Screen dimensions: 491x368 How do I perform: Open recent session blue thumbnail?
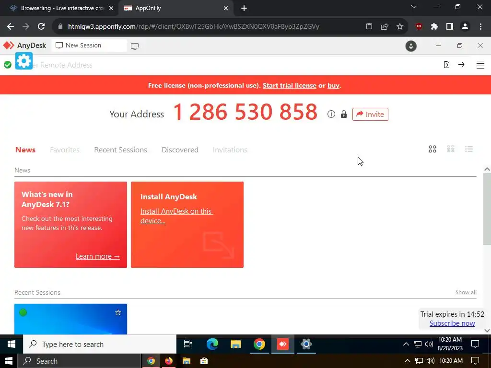pyautogui.click(x=71, y=319)
